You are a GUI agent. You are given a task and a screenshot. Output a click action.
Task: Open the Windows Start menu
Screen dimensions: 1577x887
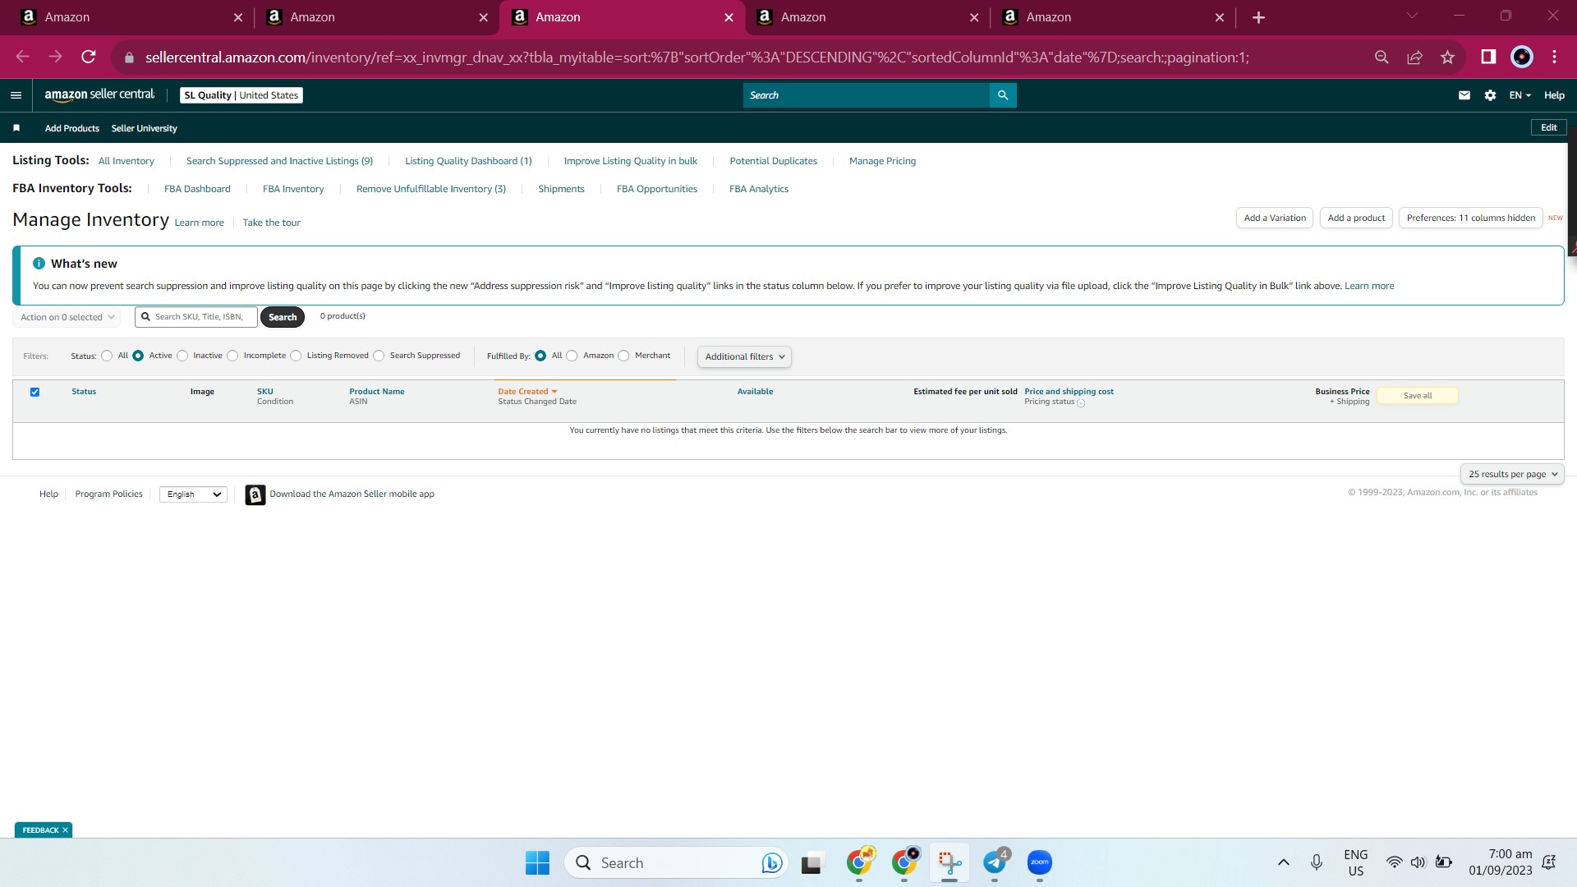537,862
